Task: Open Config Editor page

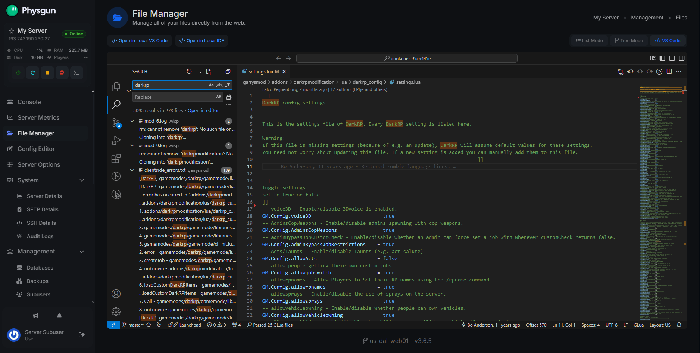Action: click(36, 149)
